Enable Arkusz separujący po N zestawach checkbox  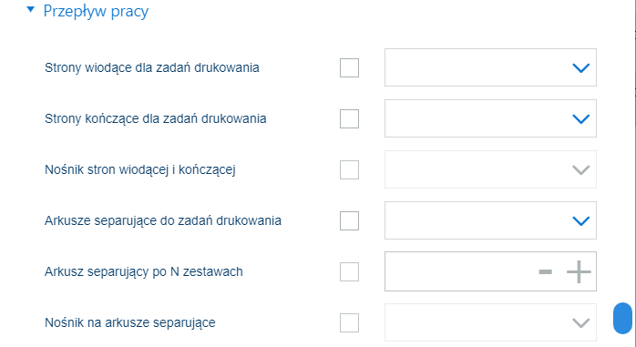coord(349,271)
